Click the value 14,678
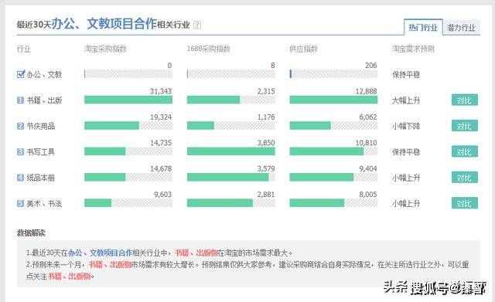495x302 pixels. (x=161, y=168)
